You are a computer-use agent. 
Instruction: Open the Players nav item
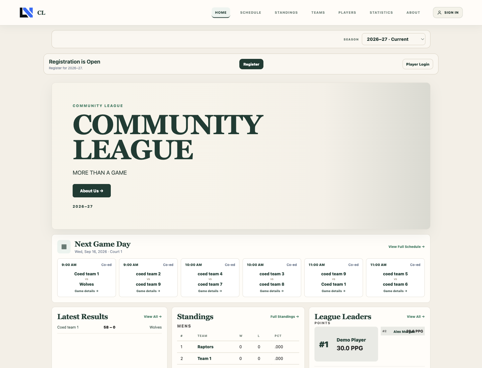(347, 12)
